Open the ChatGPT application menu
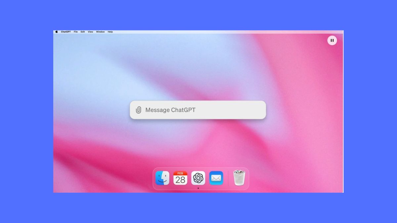 tap(66, 32)
